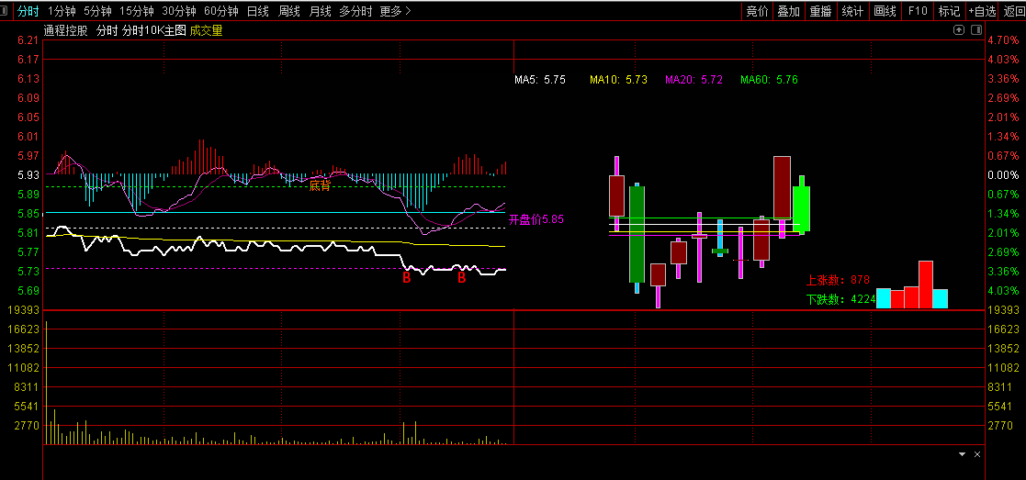The height and width of the screenshot is (480, 1026).
Task: Click the 通程控股 stock name
Action: [65, 30]
